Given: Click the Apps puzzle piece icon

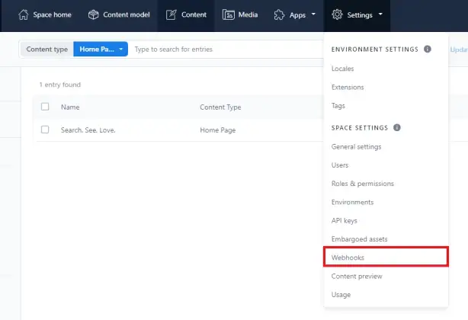Looking at the screenshot, I should tap(280, 14).
